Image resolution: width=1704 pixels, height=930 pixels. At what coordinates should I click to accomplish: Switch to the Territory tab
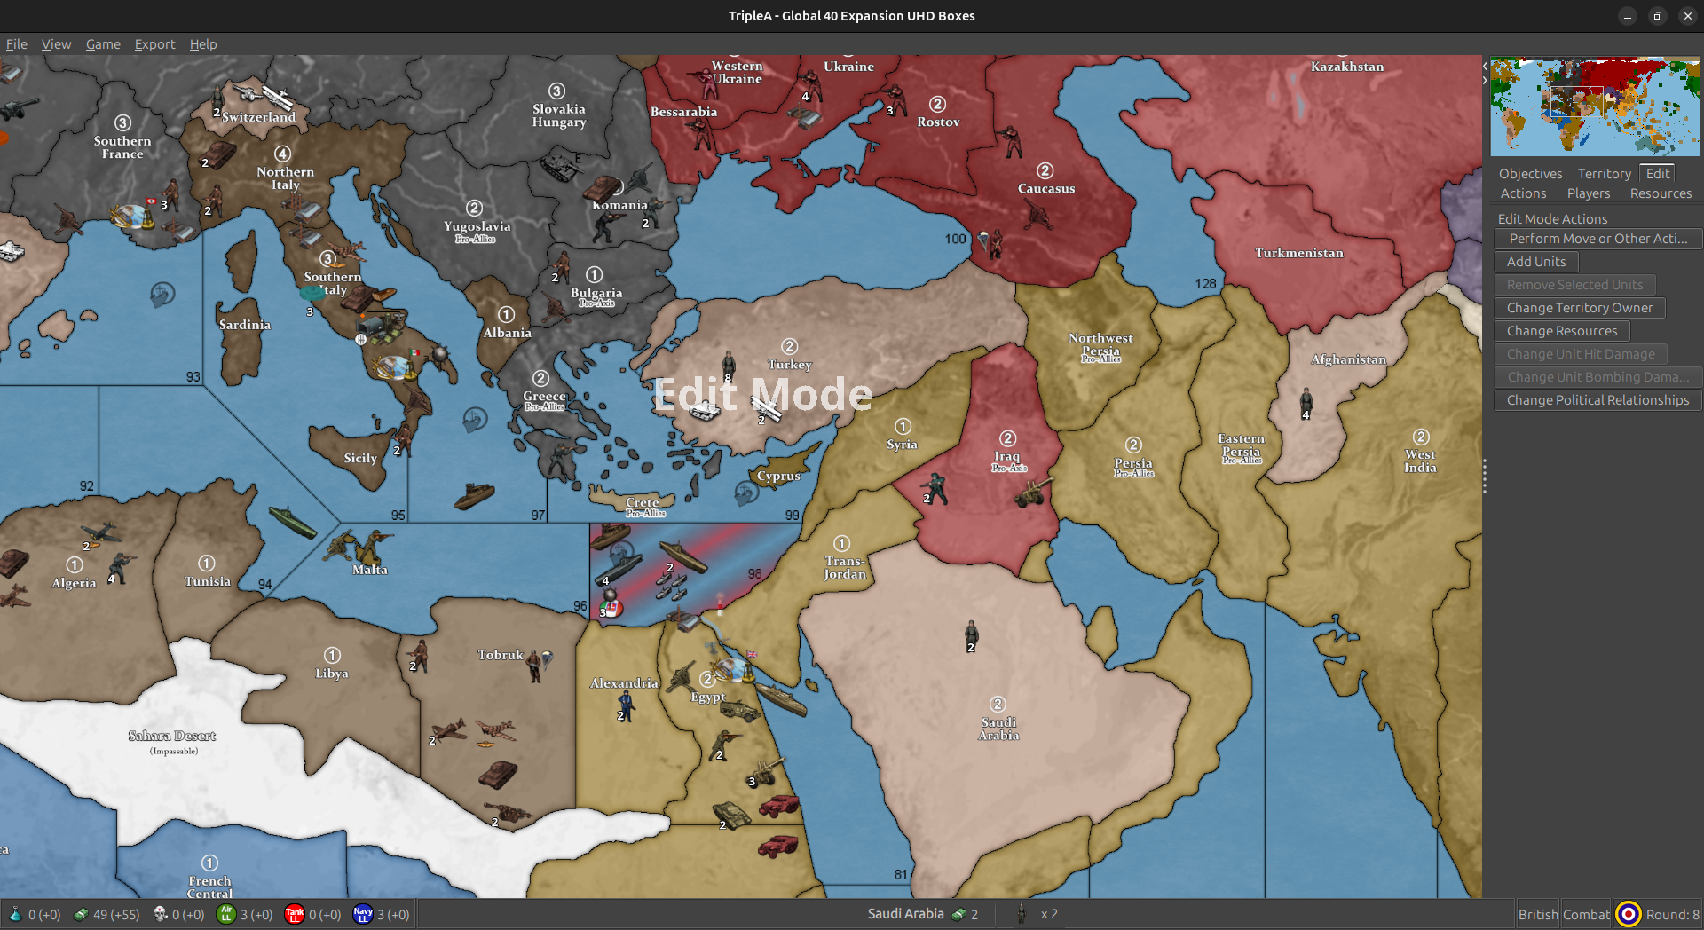coord(1604,174)
